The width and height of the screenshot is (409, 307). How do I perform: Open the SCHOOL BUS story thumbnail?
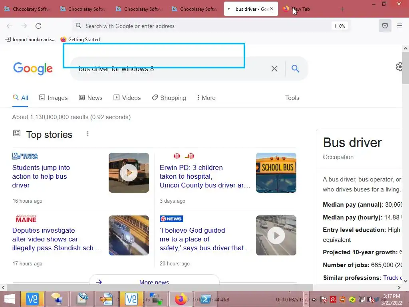(x=276, y=173)
